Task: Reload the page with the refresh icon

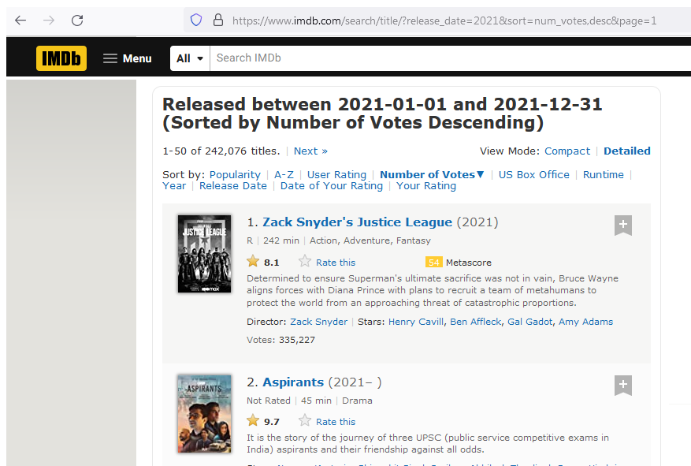Action: (x=77, y=21)
